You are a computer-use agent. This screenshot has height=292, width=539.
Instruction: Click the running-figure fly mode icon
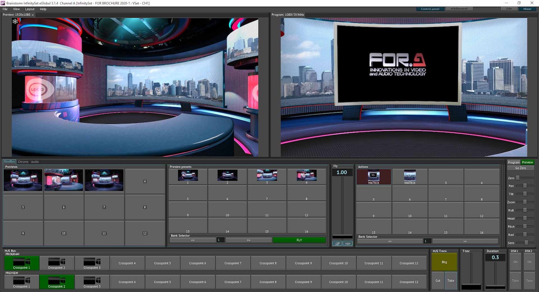point(337,244)
